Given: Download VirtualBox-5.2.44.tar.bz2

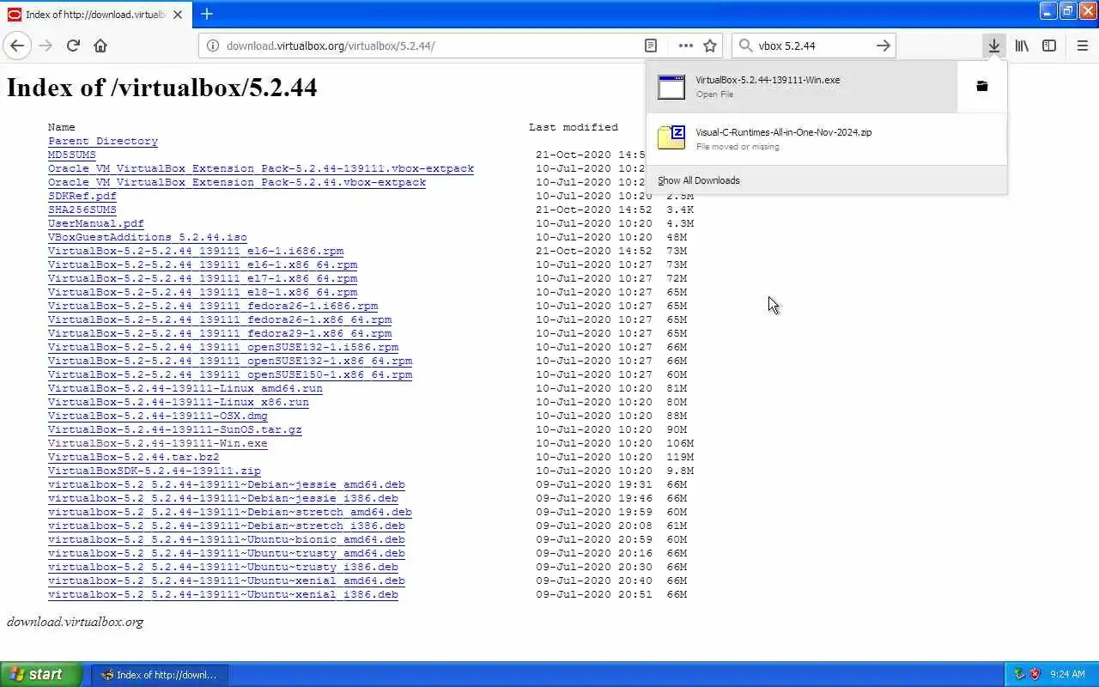Looking at the screenshot, I should [x=134, y=457].
